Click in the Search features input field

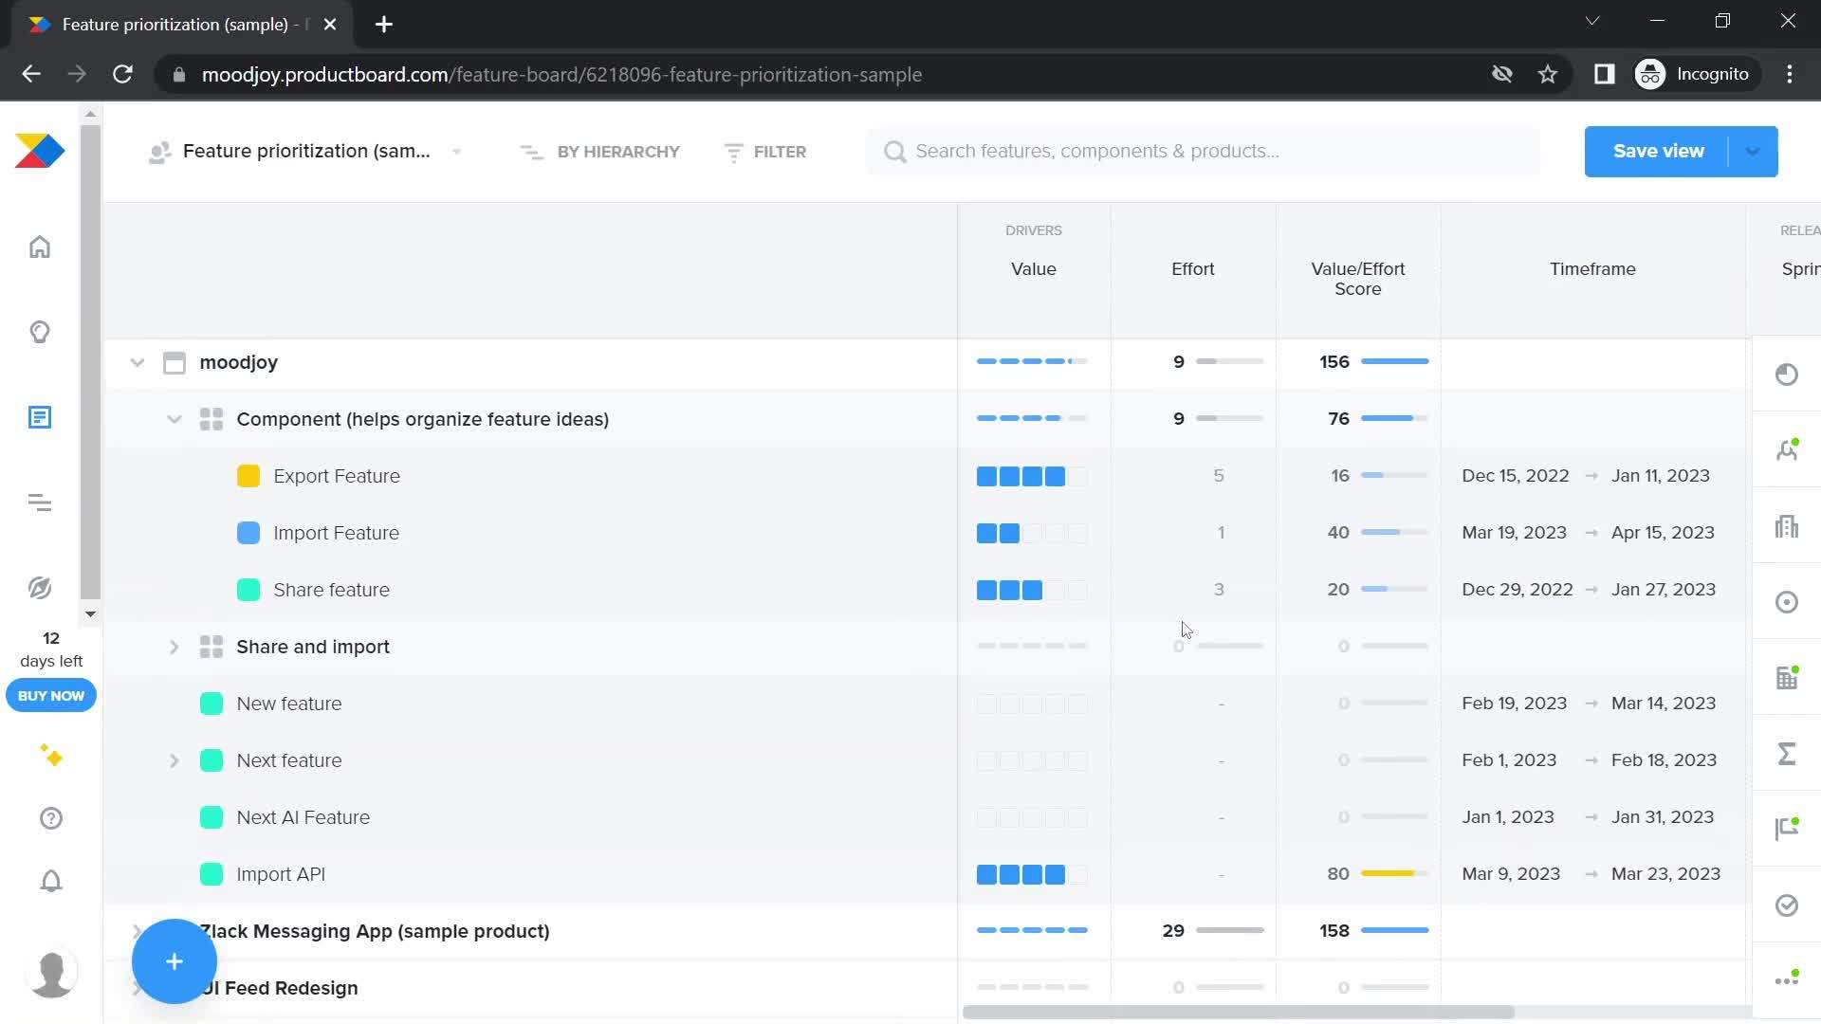point(1203,152)
